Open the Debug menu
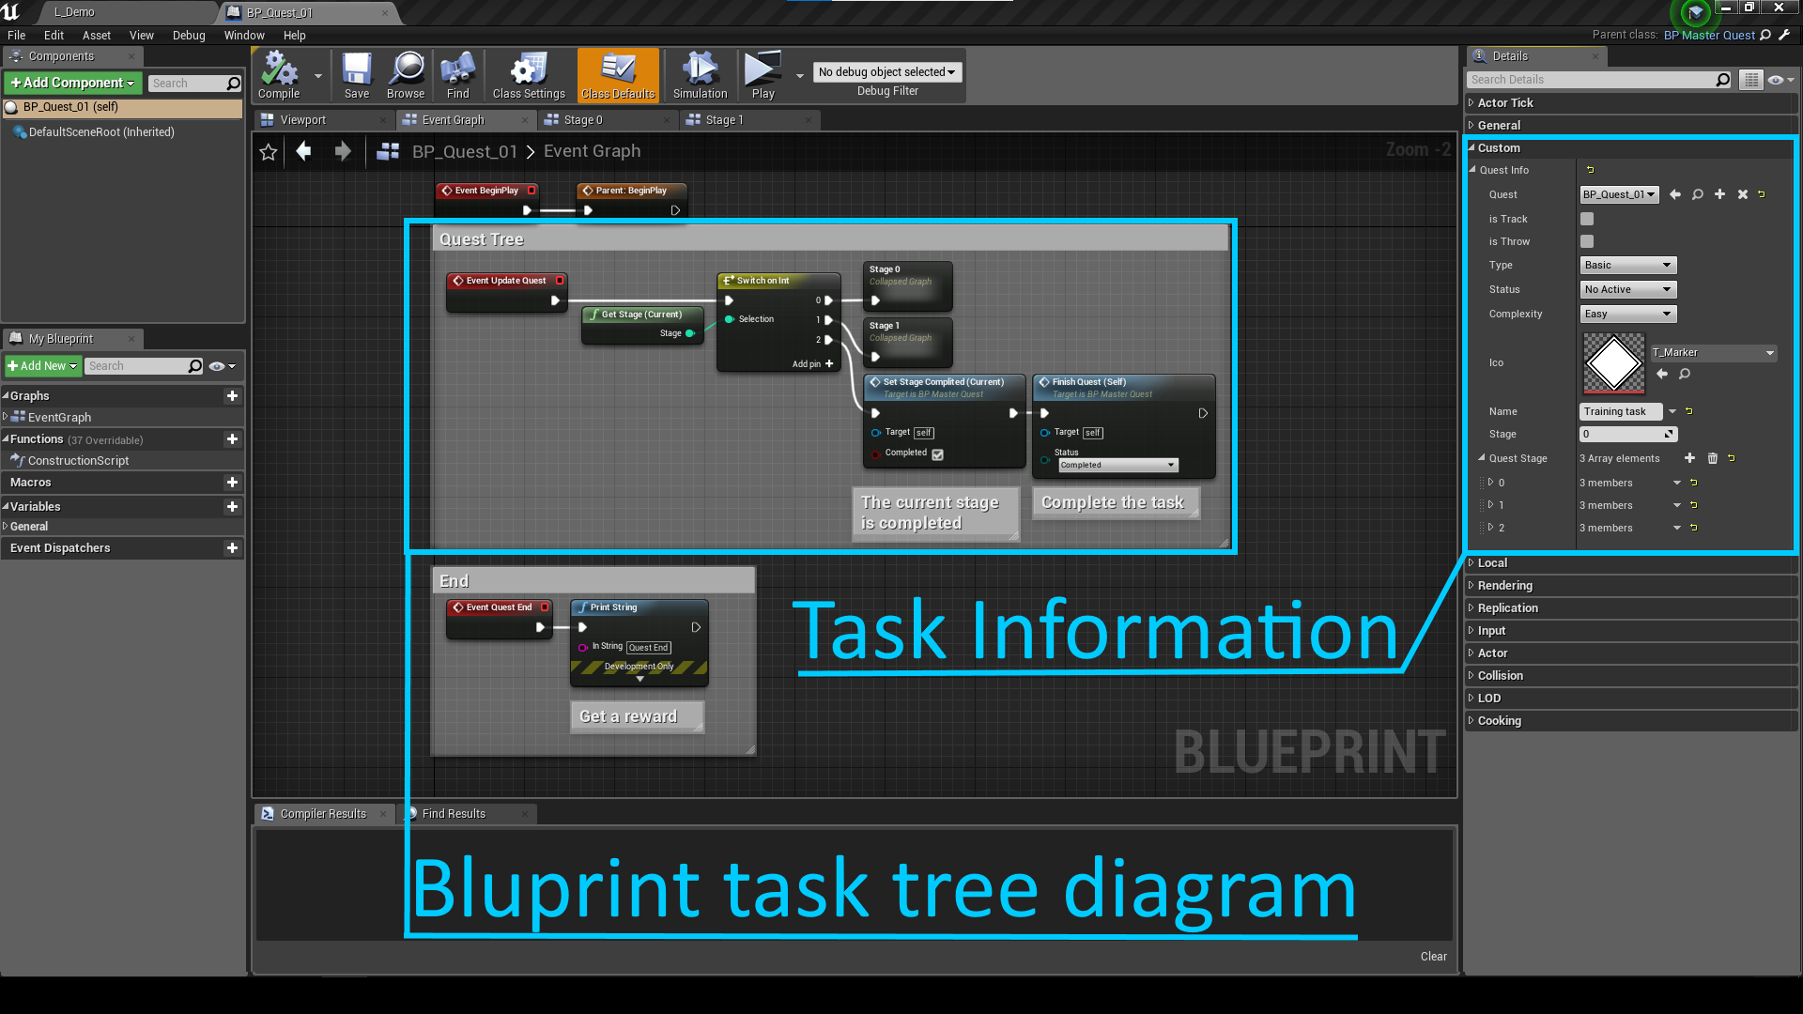Screen dimensions: 1803x1014 [189, 35]
